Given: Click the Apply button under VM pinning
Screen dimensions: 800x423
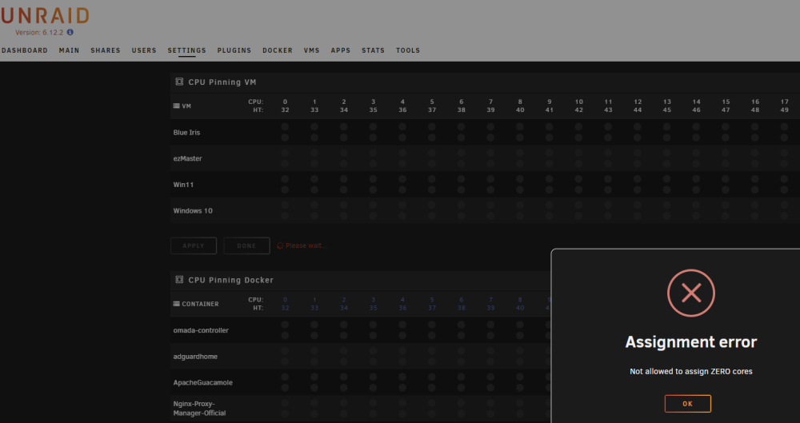Looking at the screenshot, I should click(x=194, y=245).
